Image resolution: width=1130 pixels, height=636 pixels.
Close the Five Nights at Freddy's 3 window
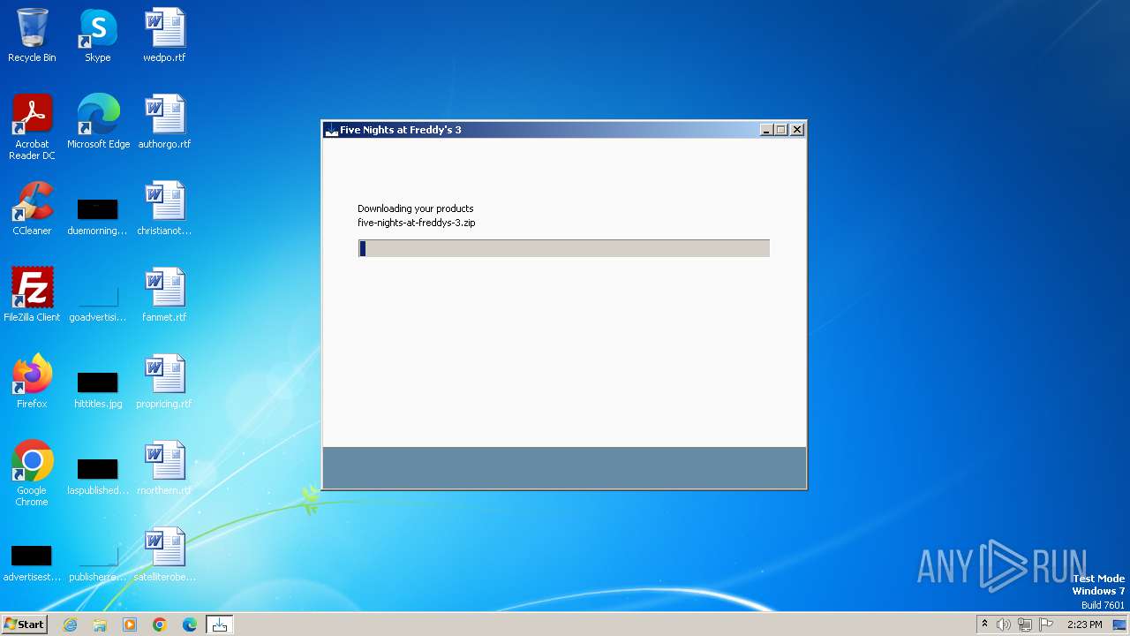797,130
